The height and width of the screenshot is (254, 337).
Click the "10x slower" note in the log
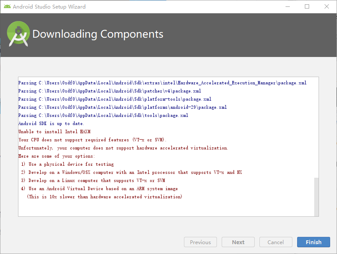point(104,197)
